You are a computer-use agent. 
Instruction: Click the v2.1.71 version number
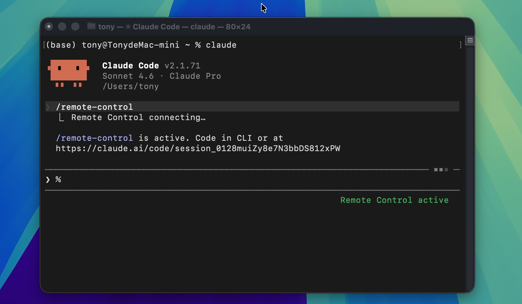pyautogui.click(x=182, y=66)
